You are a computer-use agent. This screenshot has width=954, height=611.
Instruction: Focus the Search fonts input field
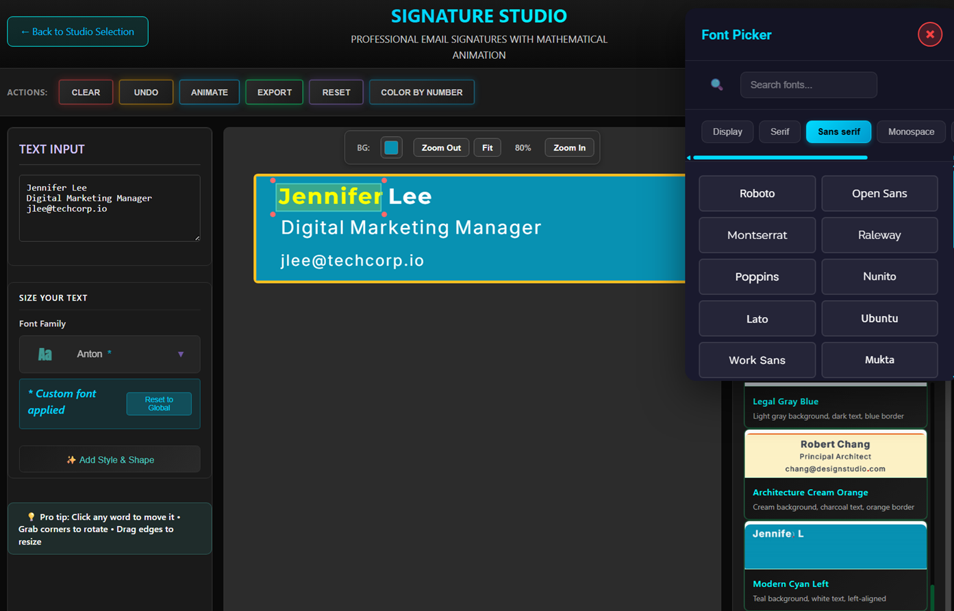pyautogui.click(x=808, y=85)
